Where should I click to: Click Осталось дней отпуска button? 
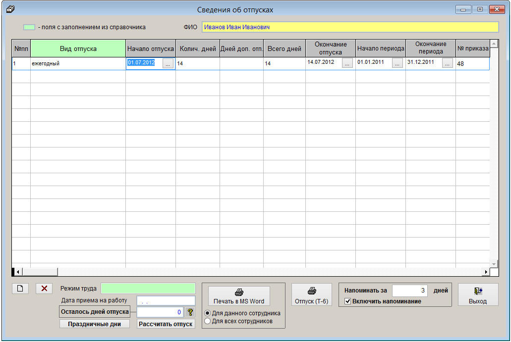click(95, 312)
